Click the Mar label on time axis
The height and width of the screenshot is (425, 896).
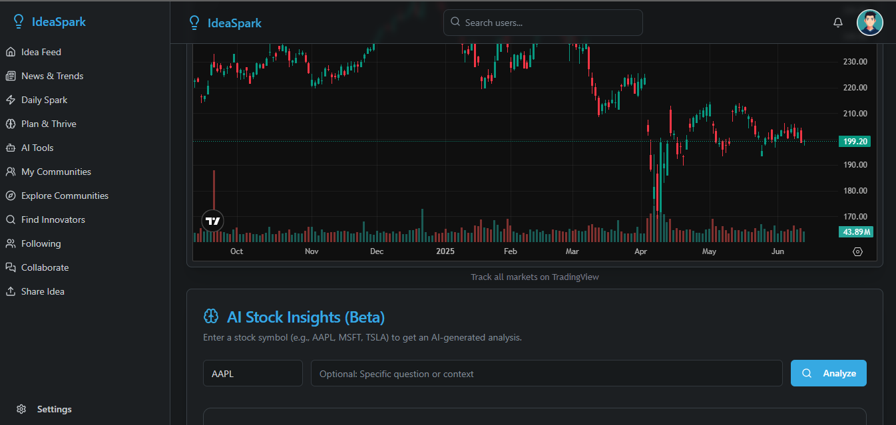pyautogui.click(x=572, y=251)
